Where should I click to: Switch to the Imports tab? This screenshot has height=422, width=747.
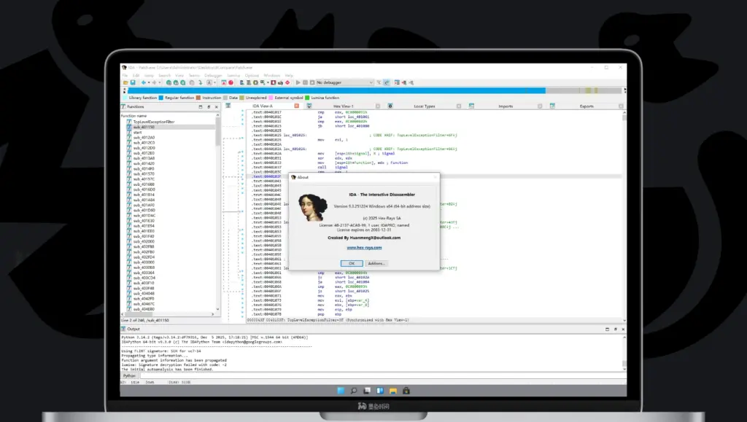tap(506, 106)
